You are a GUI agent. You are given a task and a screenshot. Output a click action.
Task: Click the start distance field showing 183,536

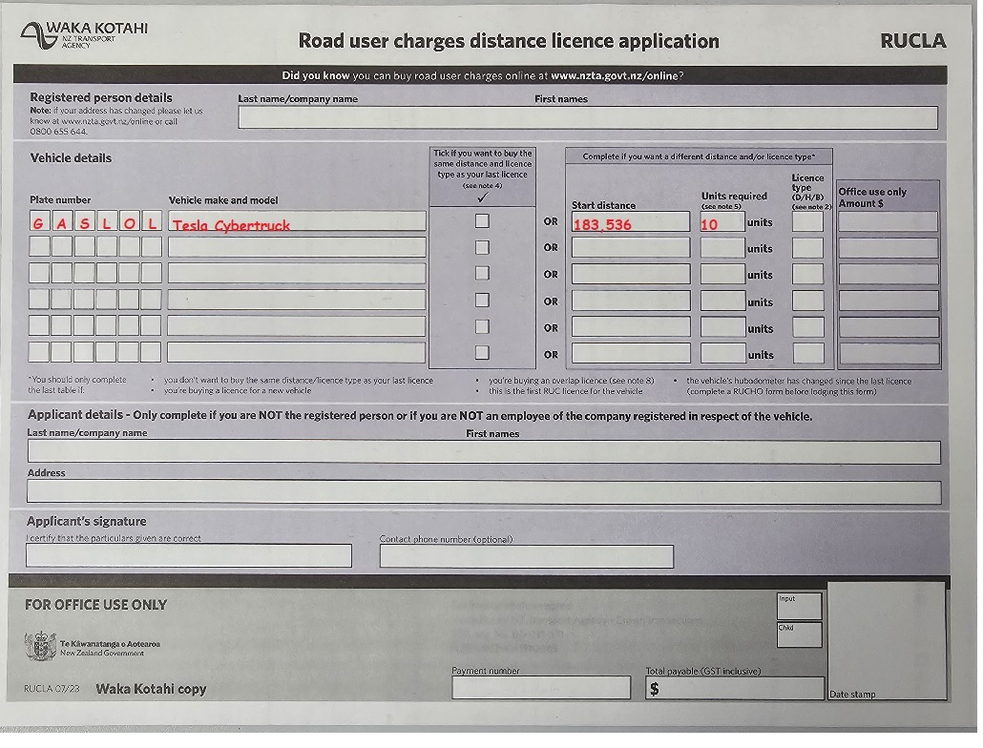tap(631, 221)
